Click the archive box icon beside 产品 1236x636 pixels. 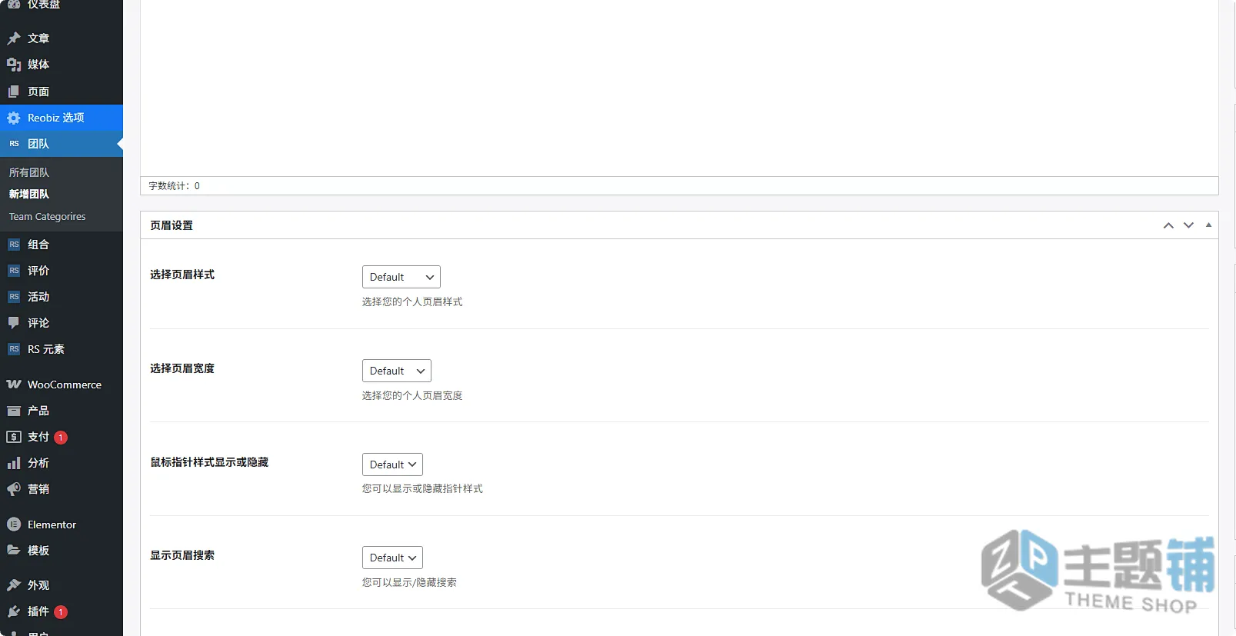pyautogui.click(x=14, y=411)
